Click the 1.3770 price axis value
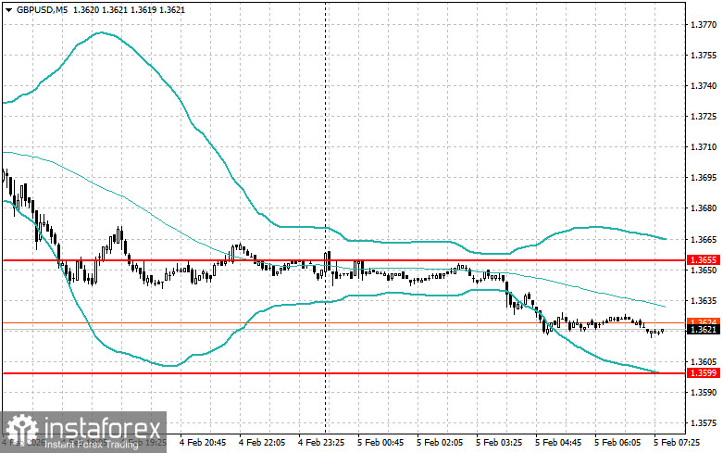The height and width of the screenshot is (453, 723). (x=704, y=25)
